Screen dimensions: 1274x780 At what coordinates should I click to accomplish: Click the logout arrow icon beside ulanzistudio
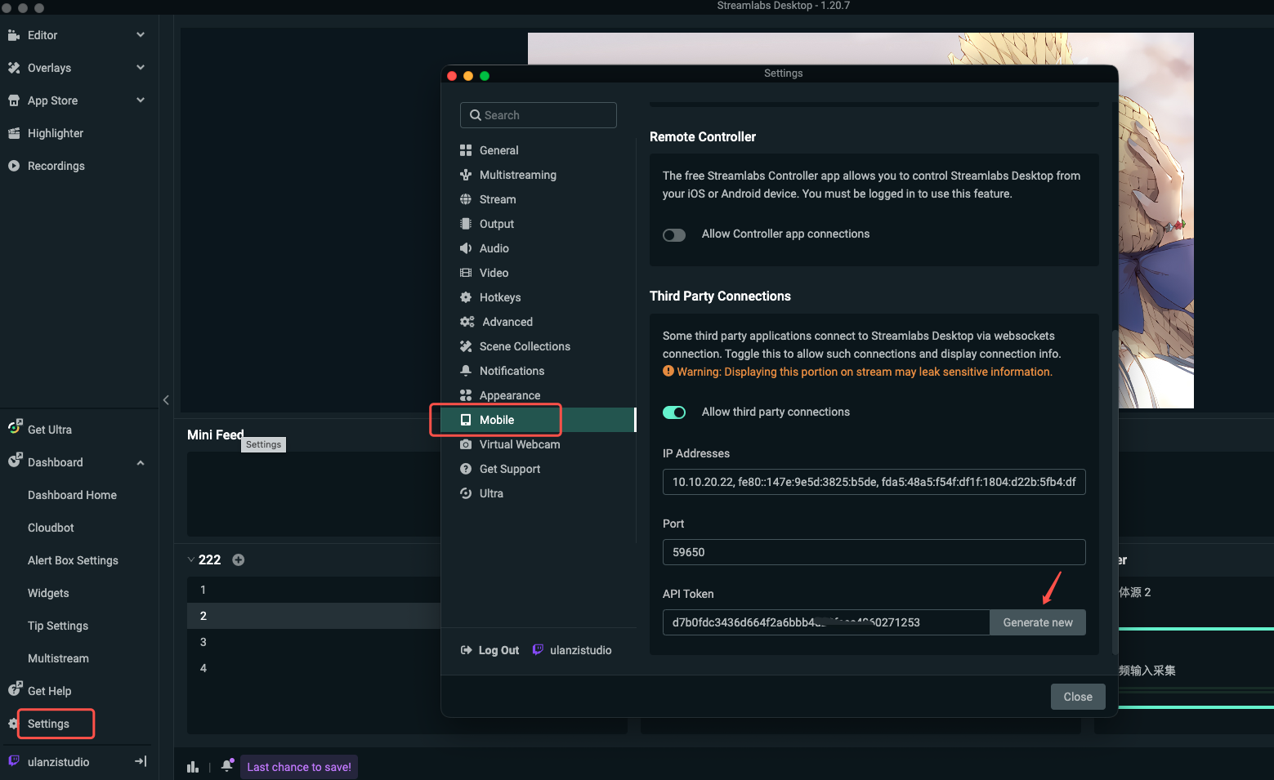pos(141,761)
